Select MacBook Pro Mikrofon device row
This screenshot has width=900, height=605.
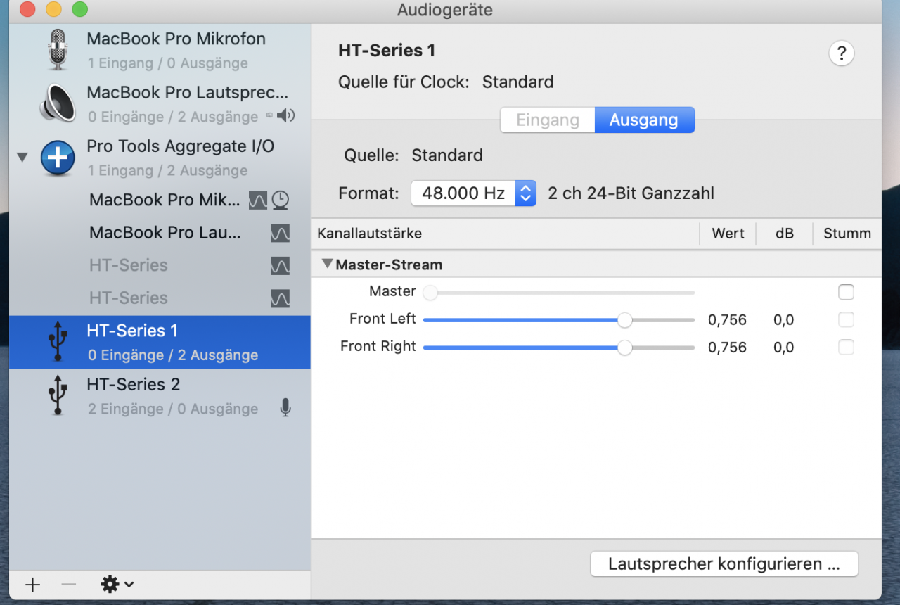pyautogui.click(x=160, y=50)
